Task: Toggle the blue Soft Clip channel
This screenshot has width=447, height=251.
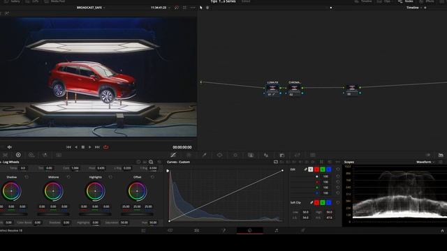Action: pos(329,203)
